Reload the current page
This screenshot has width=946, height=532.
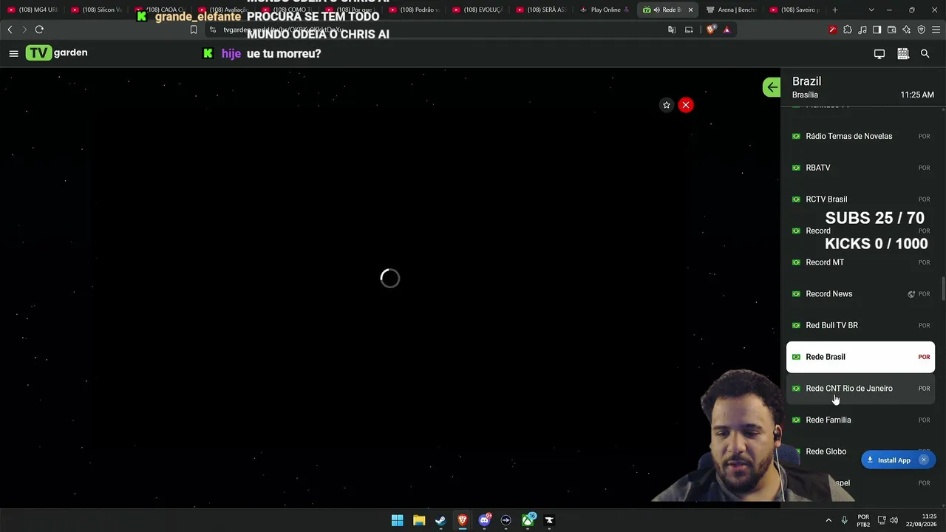pyautogui.click(x=39, y=30)
